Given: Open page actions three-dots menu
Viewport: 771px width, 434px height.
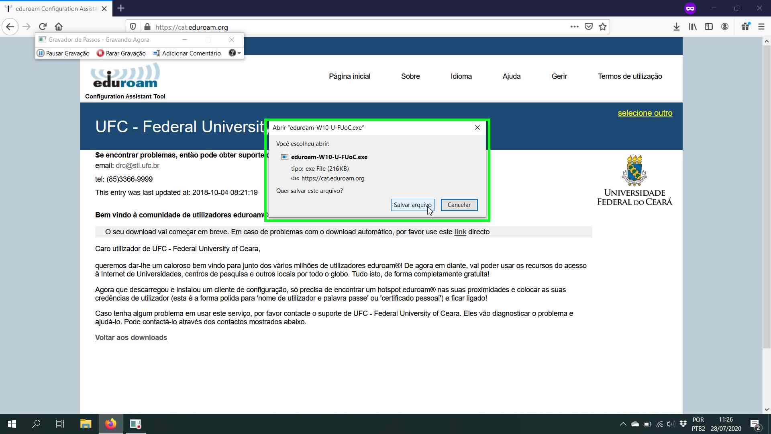Looking at the screenshot, I should 575,27.
